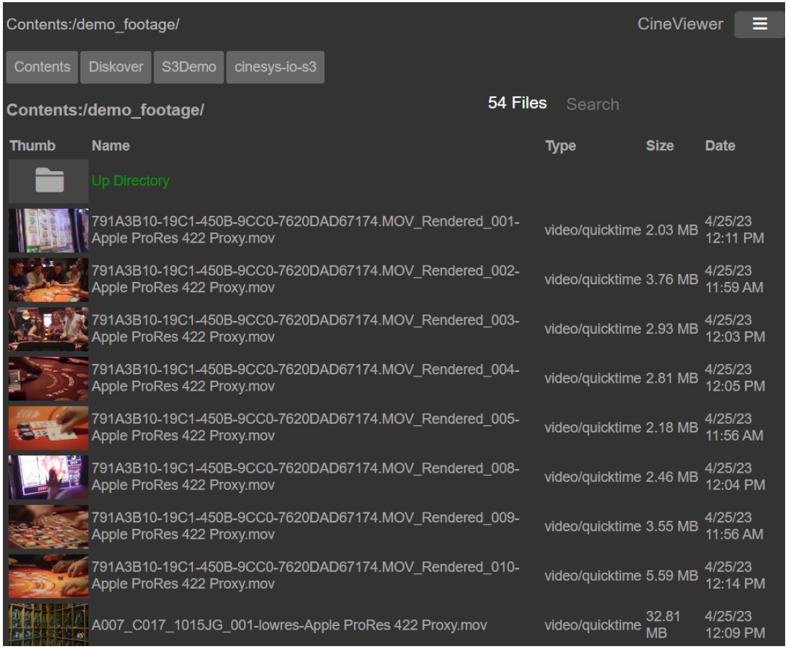This screenshot has height=649, width=788.
Task: Sort by the Size column header
Action: 659,146
